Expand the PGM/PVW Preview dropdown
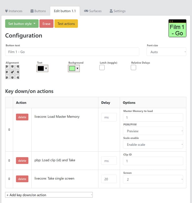192x203 pixels. (153, 131)
